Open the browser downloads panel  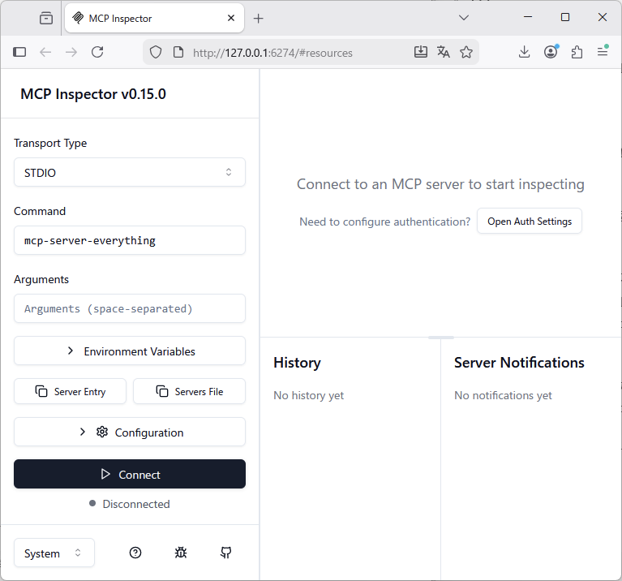(525, 52)
